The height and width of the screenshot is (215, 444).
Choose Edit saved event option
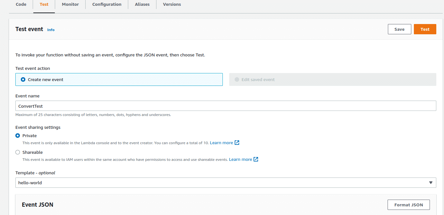coord(237,79)
